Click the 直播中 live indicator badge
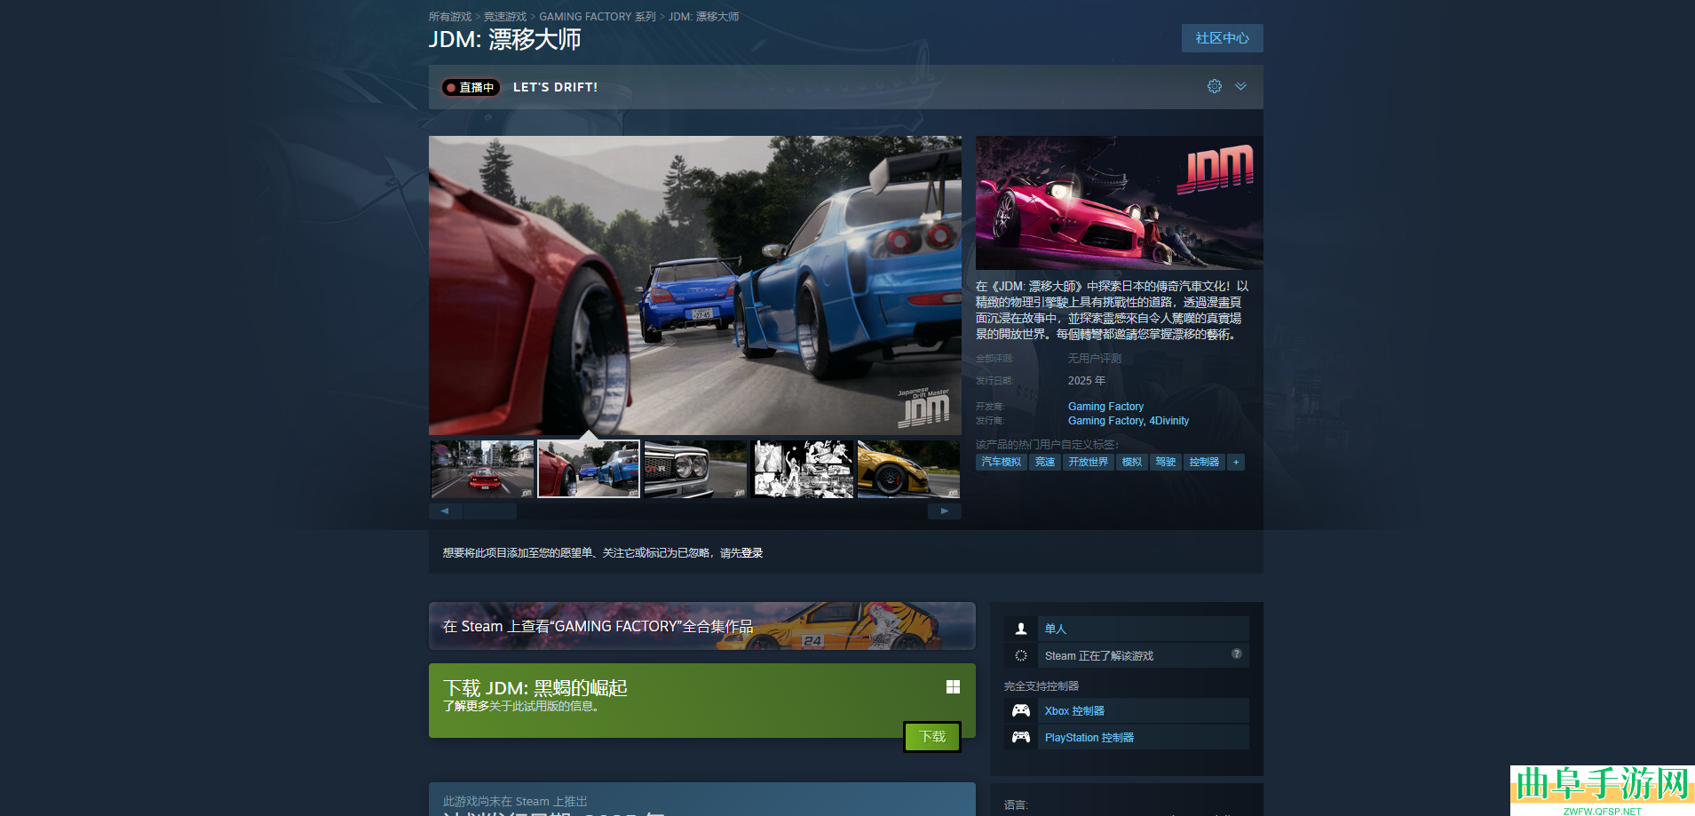 tap(471, 87)
